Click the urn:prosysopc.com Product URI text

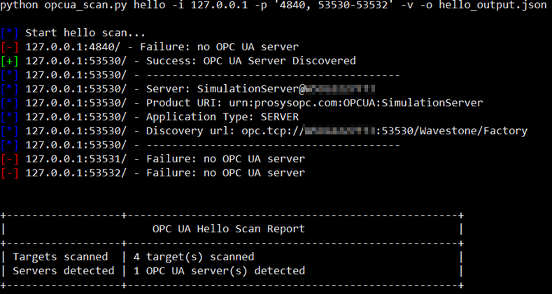coord(356,103)
